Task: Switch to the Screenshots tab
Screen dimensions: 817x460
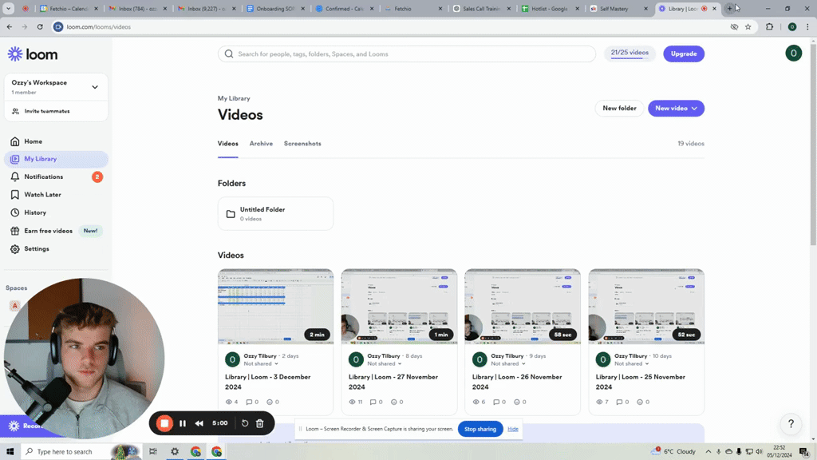Action: click(302, 144)
